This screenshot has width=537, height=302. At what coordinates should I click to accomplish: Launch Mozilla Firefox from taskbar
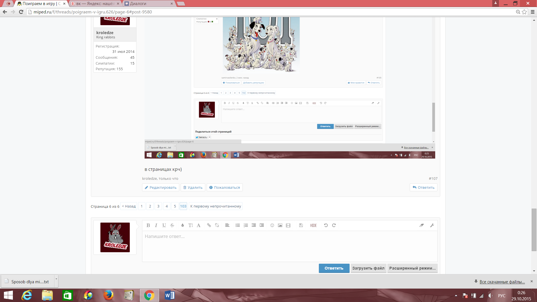pyautogui.click(x=108, y=295)
